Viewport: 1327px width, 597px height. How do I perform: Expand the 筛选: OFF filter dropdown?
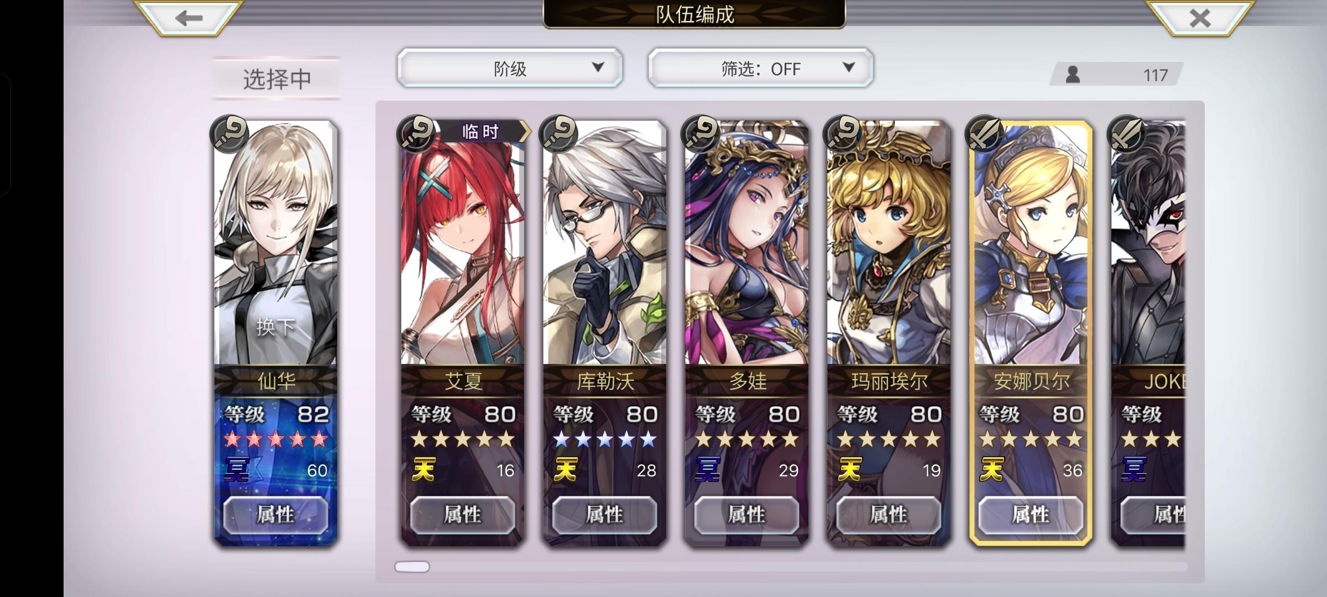tap(761, 68)
